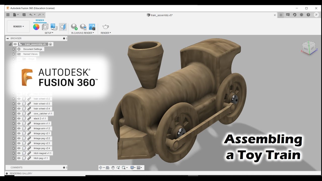This screenshot has width=322, height=181.
Task: Hide the stack 2 v1:1 component
Action: pos(19,118)
